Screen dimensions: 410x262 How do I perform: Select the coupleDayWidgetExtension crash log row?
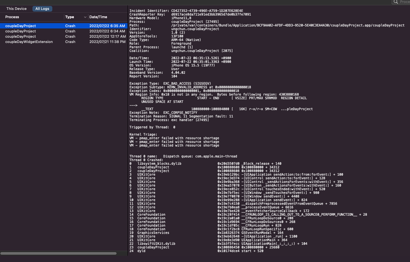pyautogui.click(x=64, y=42)
